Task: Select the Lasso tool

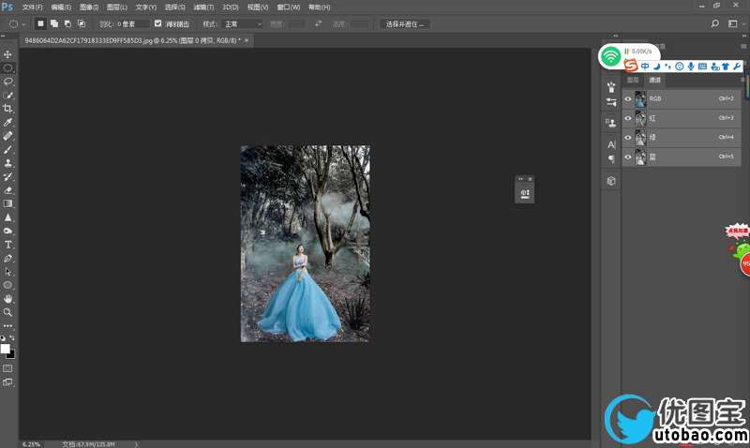Action: 7,82
